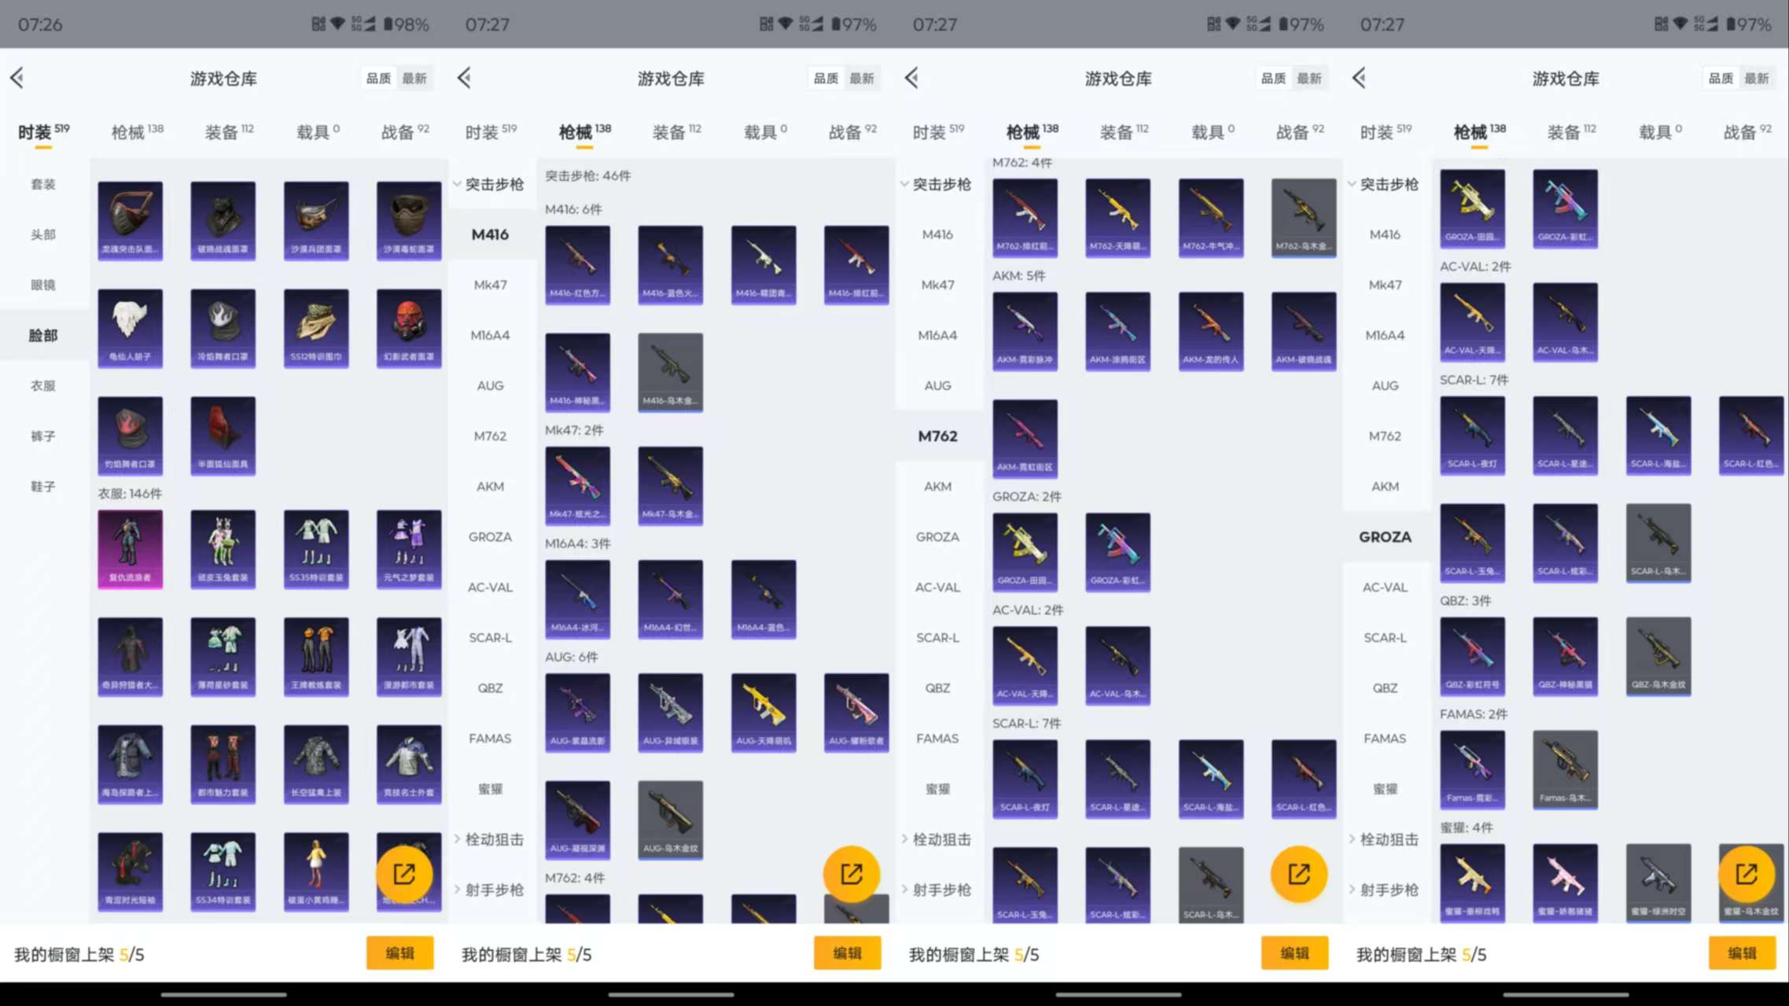This screenshot has height=1006, width=1789.
Task: Tap back arrow on the 时装 wardrobe screen
Action: click(x=17, y=78)
